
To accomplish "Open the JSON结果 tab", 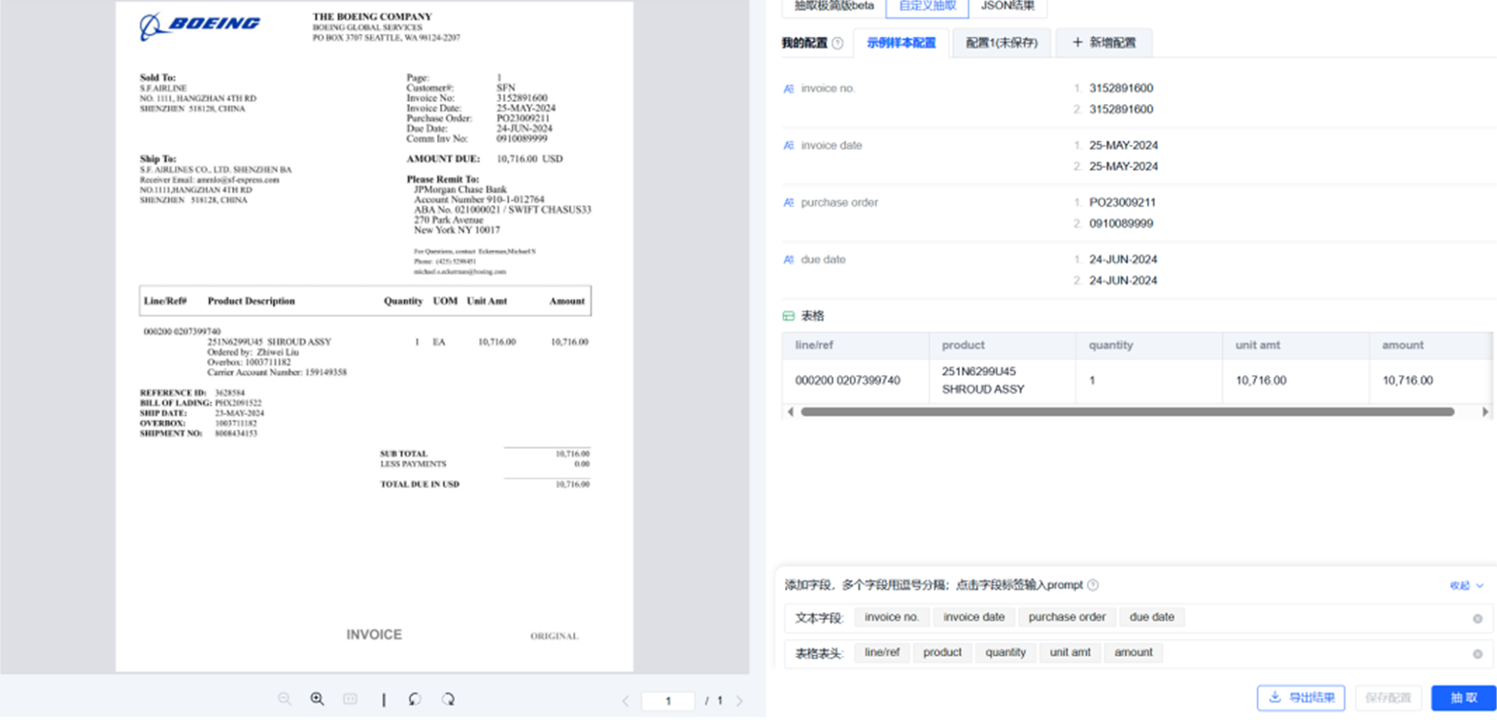I will (x=1007, y=7).
